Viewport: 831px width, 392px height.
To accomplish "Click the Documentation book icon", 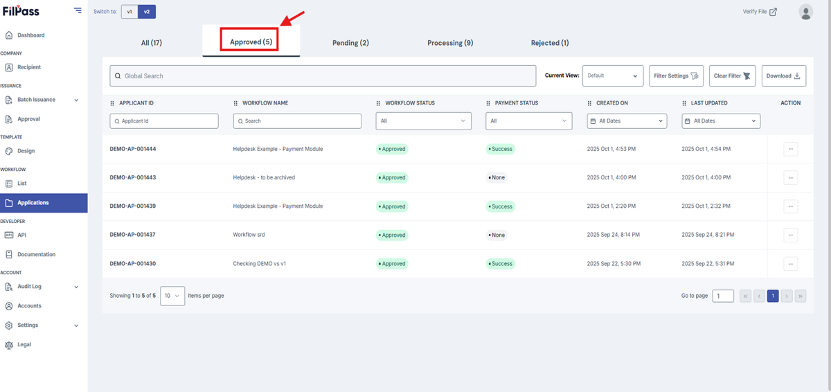I will [x=9, y=254].
